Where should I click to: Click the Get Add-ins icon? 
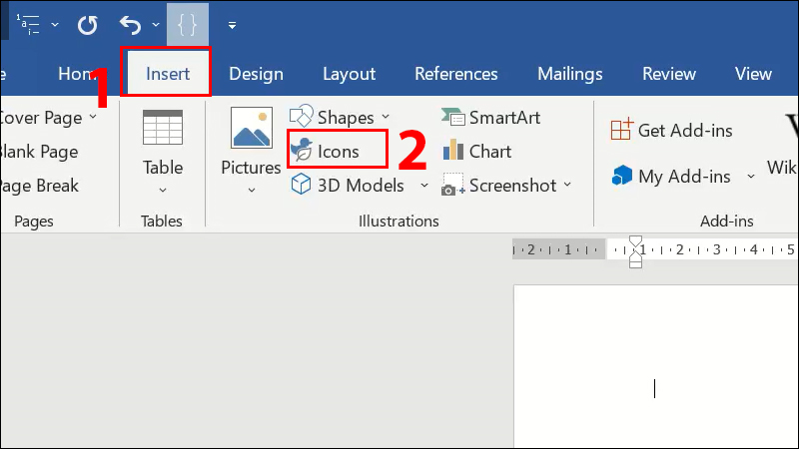click(x=622, y=131)
